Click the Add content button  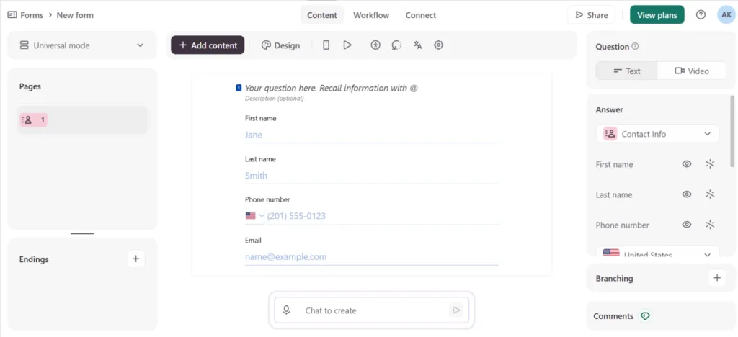click(208, 45)
